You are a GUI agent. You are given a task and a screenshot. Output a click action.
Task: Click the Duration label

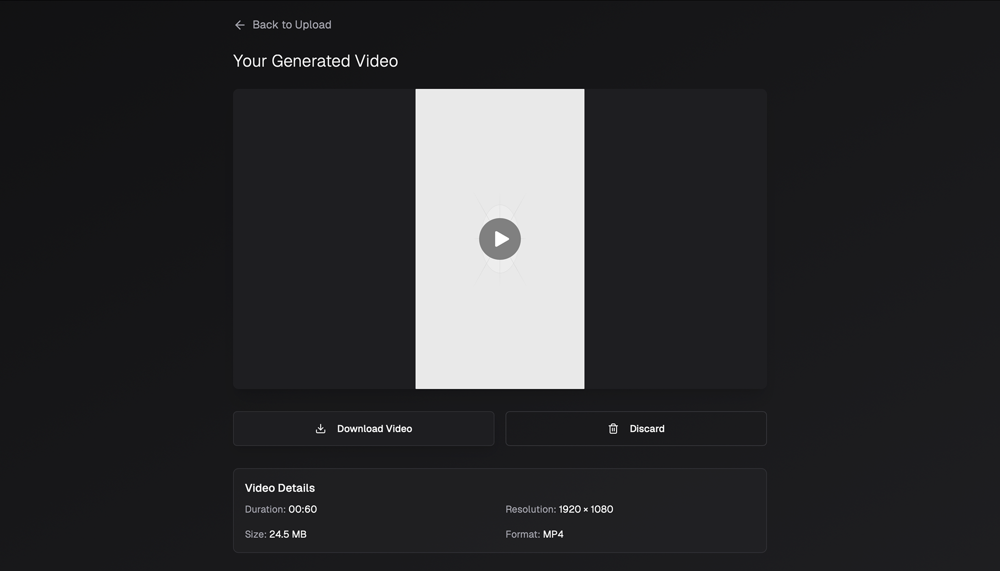[265, 509]
